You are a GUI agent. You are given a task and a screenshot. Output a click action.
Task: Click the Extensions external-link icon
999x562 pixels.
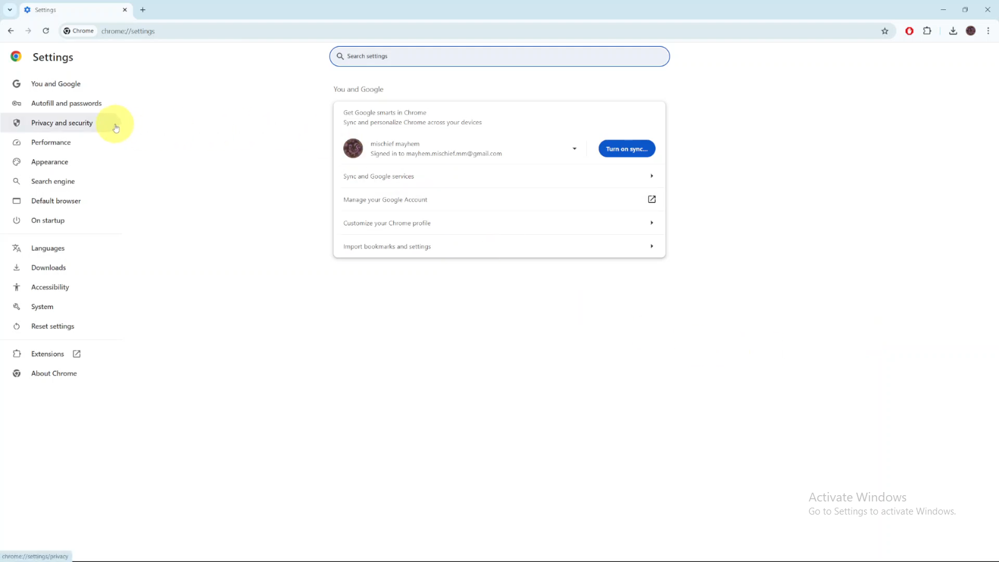click(77, 354)
